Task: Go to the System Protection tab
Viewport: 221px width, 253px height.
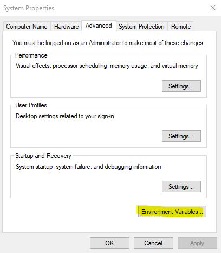Action: [141, 27]
